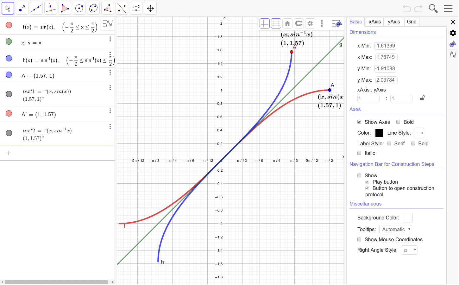Select the Polygon tool
459x285 pixels.
point(65,8)
